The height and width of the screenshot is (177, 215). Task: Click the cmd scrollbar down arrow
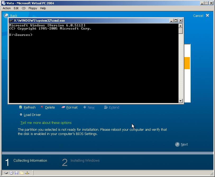[180, 101]
